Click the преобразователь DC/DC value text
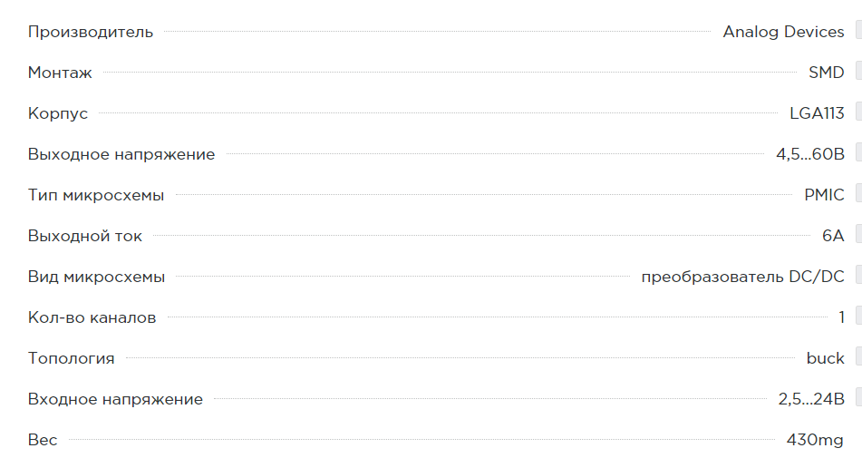Image resolution: width=862 pixels, height=458 pixels. (742, 277)
